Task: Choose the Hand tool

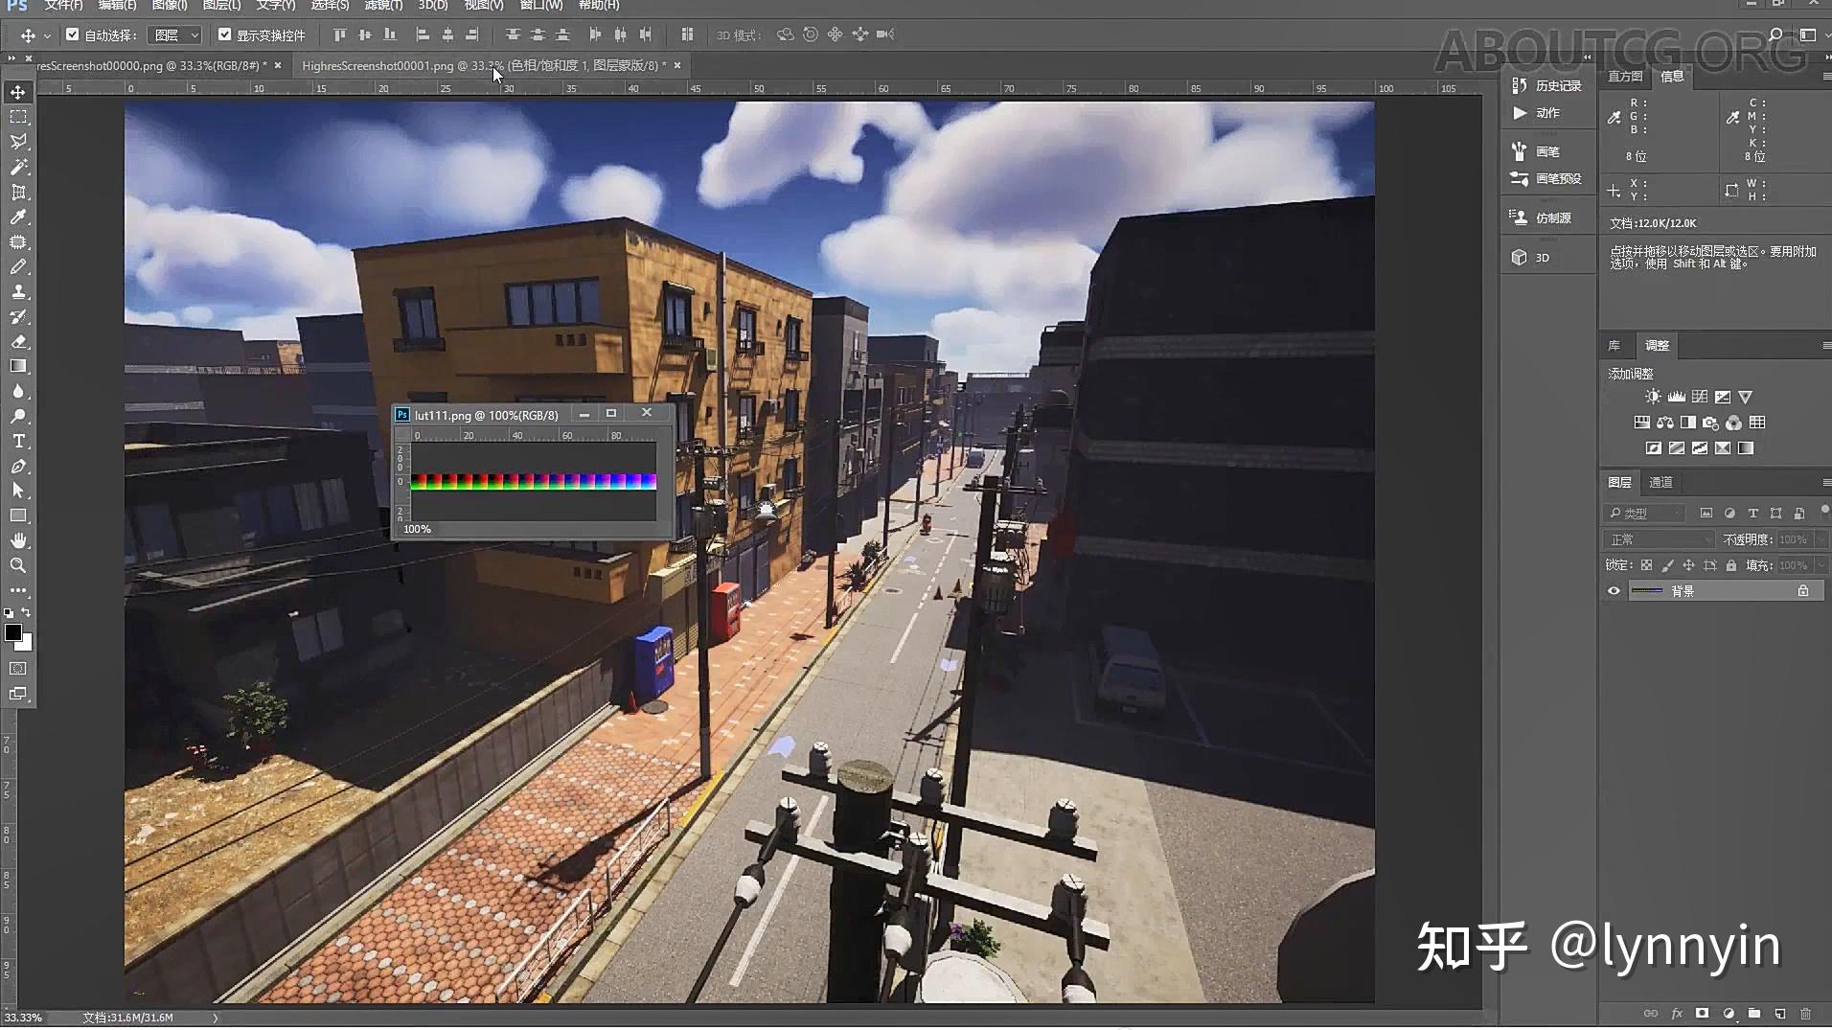Action: click(18, 541)
